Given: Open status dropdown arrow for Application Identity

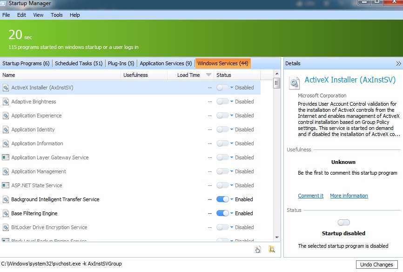Looking at the screenshot, I should point(232,129).
